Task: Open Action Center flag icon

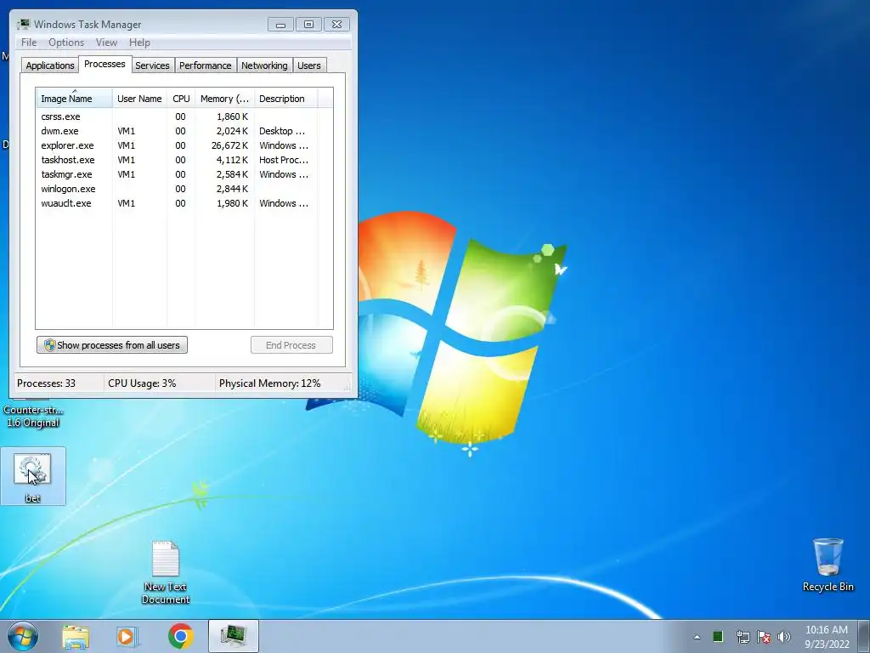Action: click(x=764, y=637)
